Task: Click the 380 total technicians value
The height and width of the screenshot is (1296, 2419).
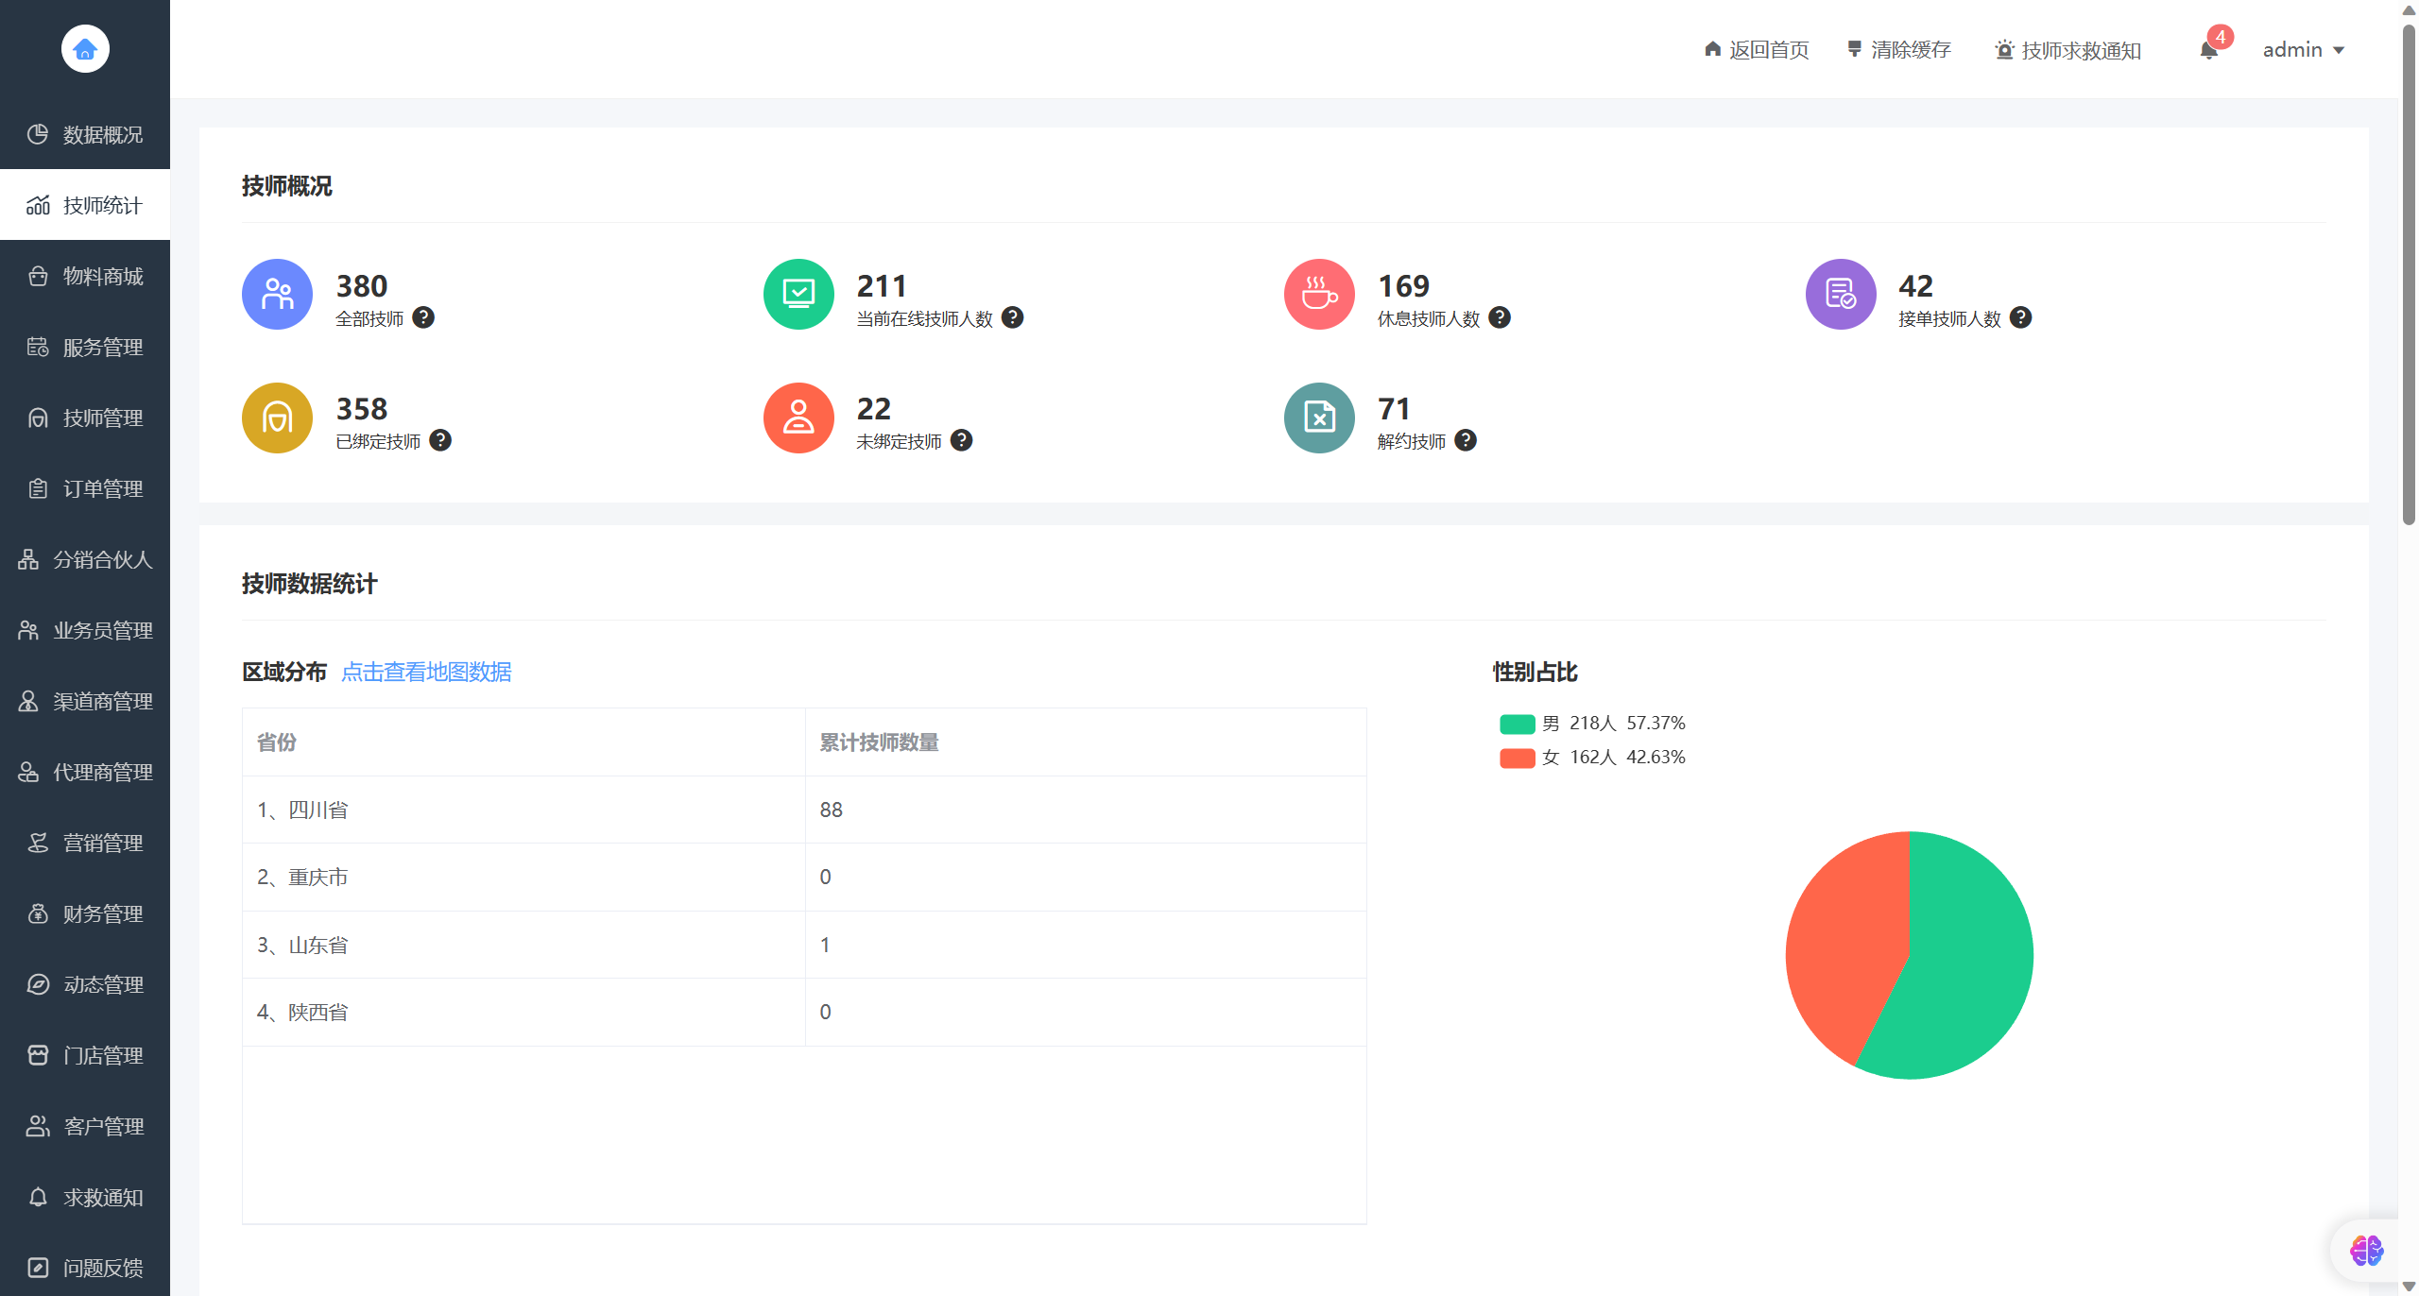Action: pyautogui.click(x=362, y=285)
